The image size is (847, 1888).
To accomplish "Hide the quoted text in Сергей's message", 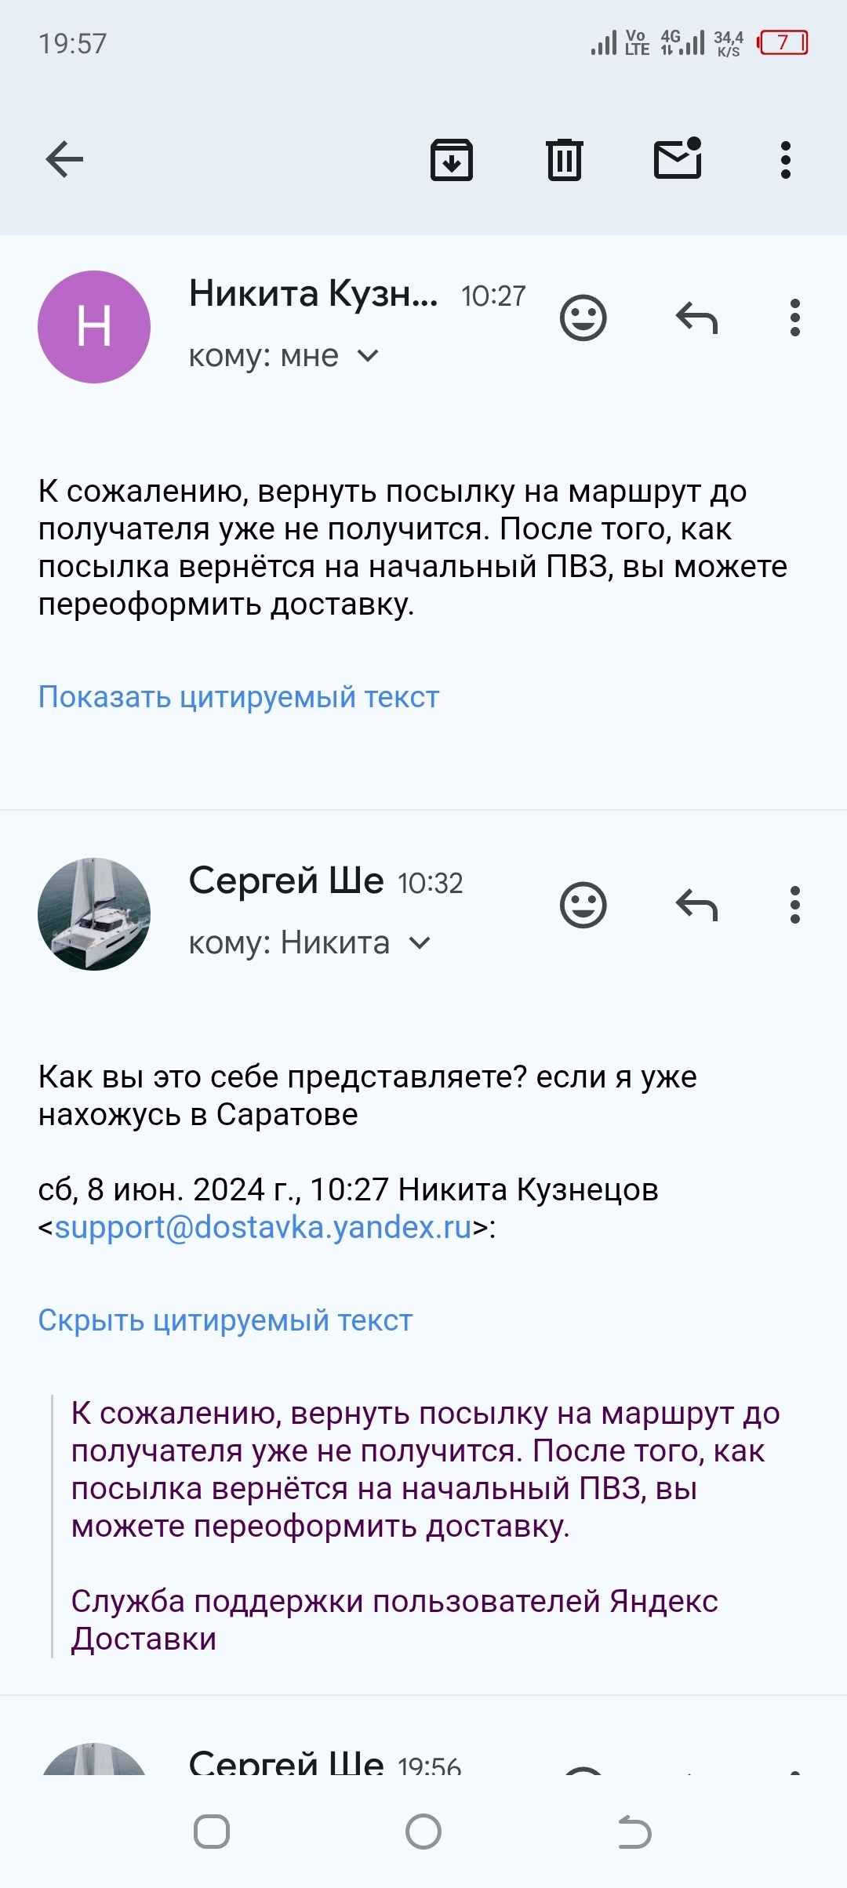I will pyautogui.click(x=225, y=1320).
